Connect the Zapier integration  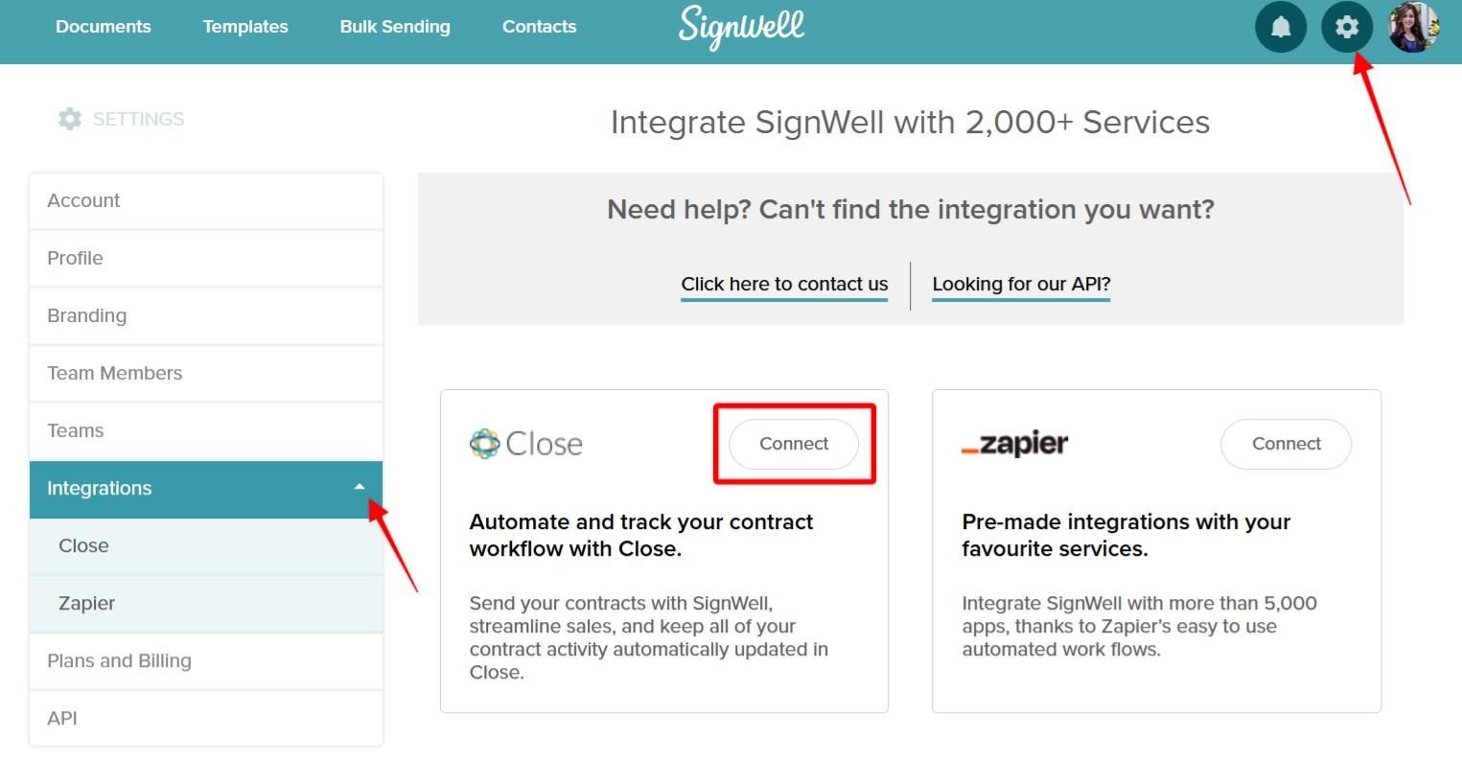point(1286,443)
